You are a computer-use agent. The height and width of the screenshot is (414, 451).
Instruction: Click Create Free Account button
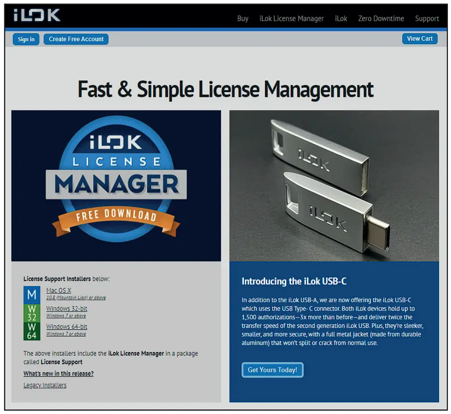[76, 39]
